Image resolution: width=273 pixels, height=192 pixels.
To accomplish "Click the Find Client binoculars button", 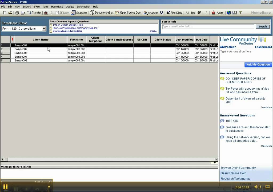I will (x=174, y=13).
